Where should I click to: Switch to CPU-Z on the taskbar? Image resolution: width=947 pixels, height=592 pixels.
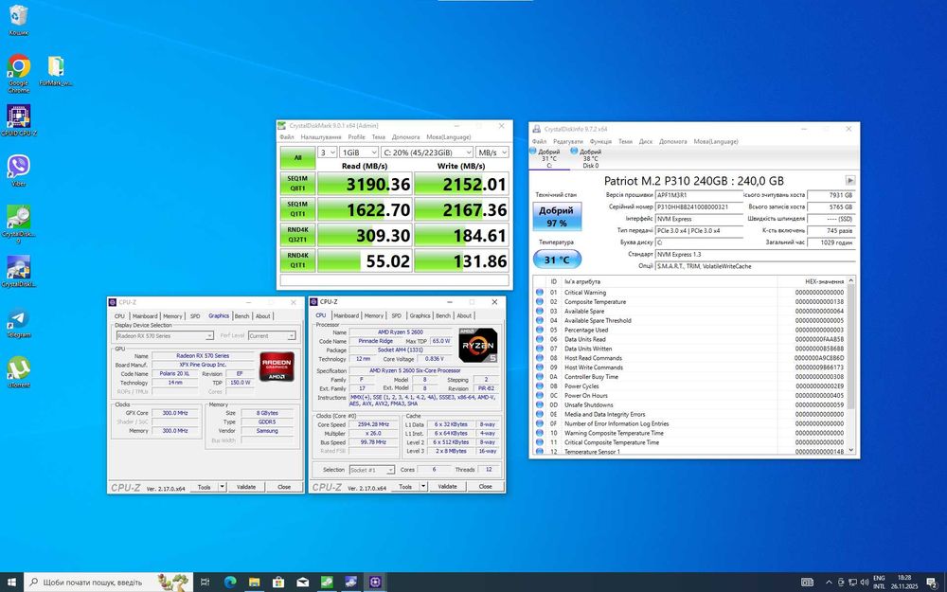pyautogui.click(x=375, y=582)
